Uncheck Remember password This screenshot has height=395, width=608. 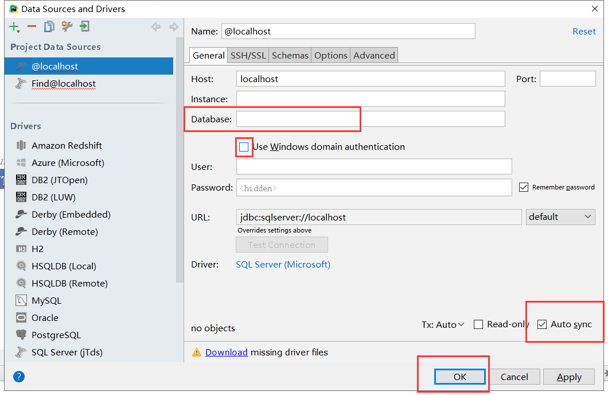click(x=524, y=187)
